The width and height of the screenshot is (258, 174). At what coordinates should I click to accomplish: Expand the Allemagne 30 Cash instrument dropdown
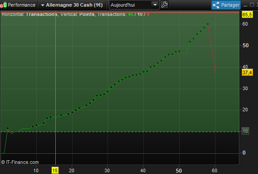click(42, 5)
